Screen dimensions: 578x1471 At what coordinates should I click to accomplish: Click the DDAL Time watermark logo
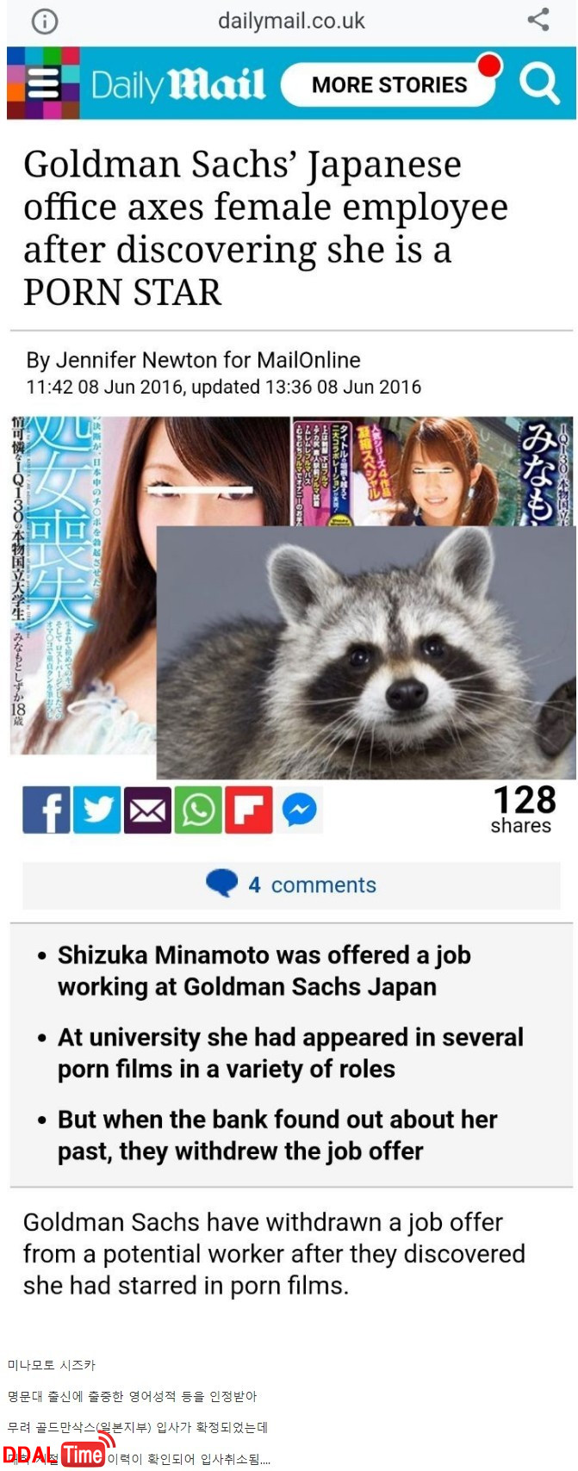(57, 1454)
